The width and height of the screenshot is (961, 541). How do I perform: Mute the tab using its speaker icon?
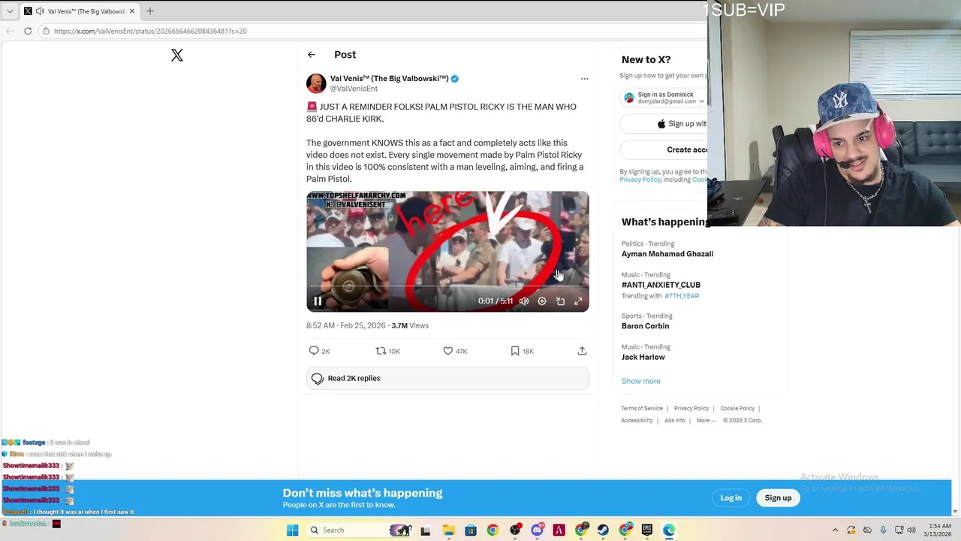point(40,11)
